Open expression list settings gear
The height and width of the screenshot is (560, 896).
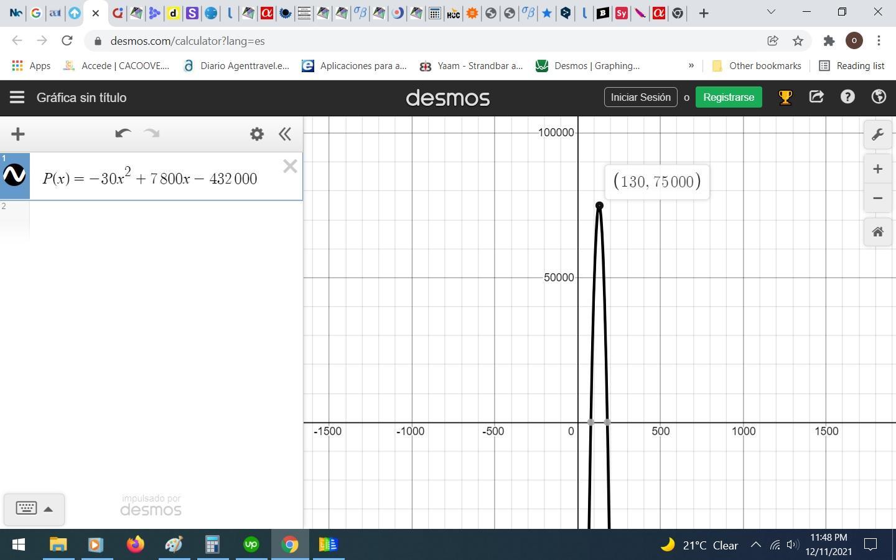[257, 134]
